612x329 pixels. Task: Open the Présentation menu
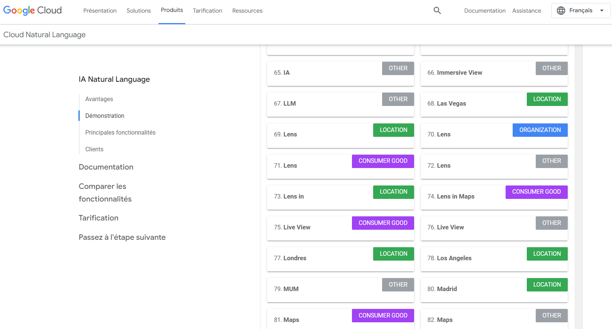click(x=100, y=11)
